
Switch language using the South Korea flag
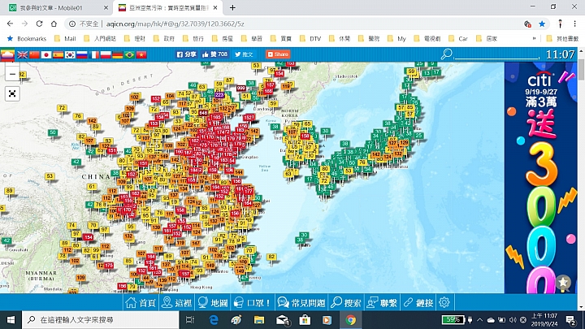70,55
